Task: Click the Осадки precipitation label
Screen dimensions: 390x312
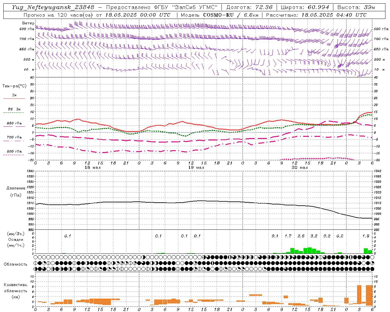Action: click(16, 239)
